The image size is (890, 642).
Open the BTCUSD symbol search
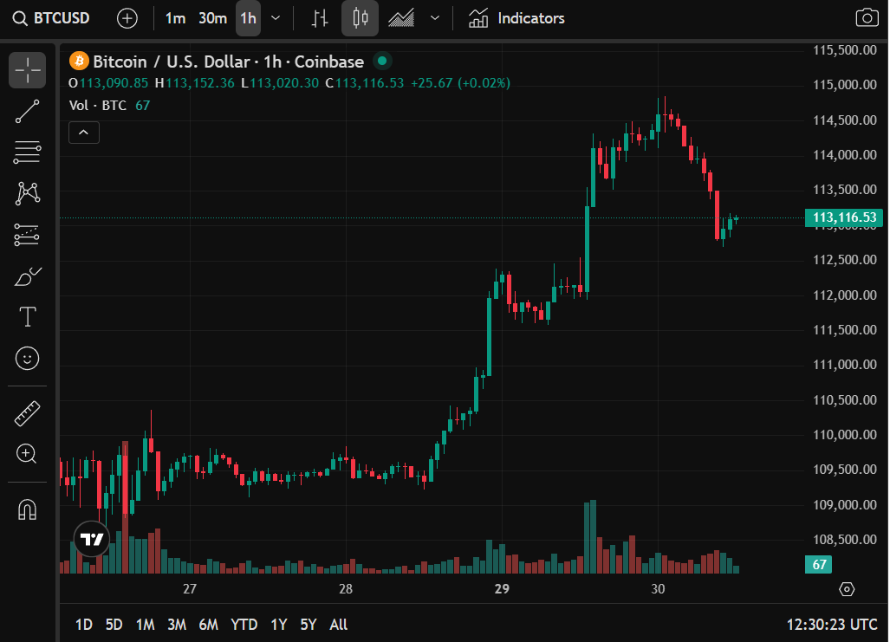(x=51, y=18)
